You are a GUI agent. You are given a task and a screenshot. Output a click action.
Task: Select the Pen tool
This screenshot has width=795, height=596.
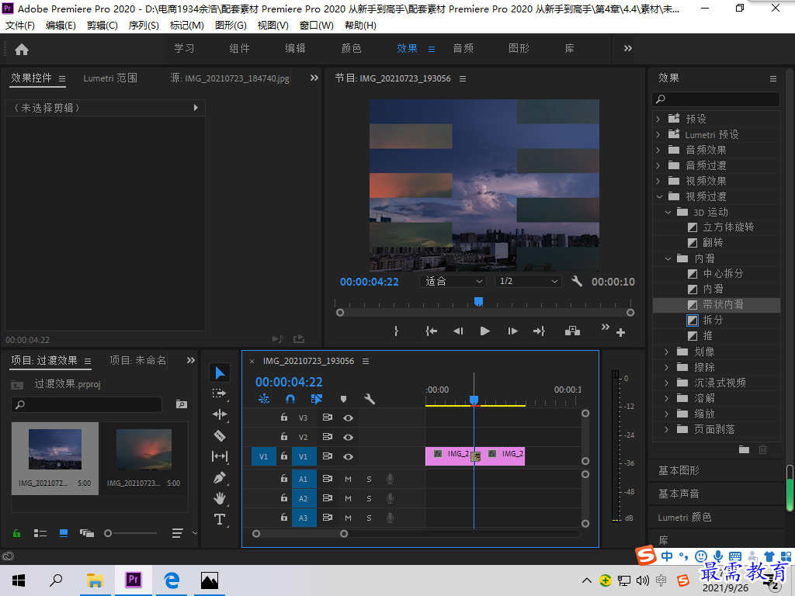tap(220, 477)
